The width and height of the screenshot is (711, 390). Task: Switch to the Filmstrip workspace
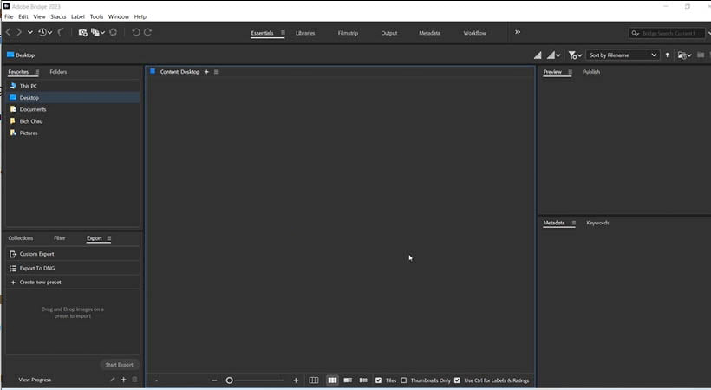coord(348,33)
